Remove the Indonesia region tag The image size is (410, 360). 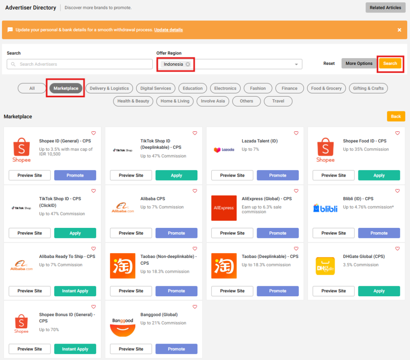click(x=188, y=64)
